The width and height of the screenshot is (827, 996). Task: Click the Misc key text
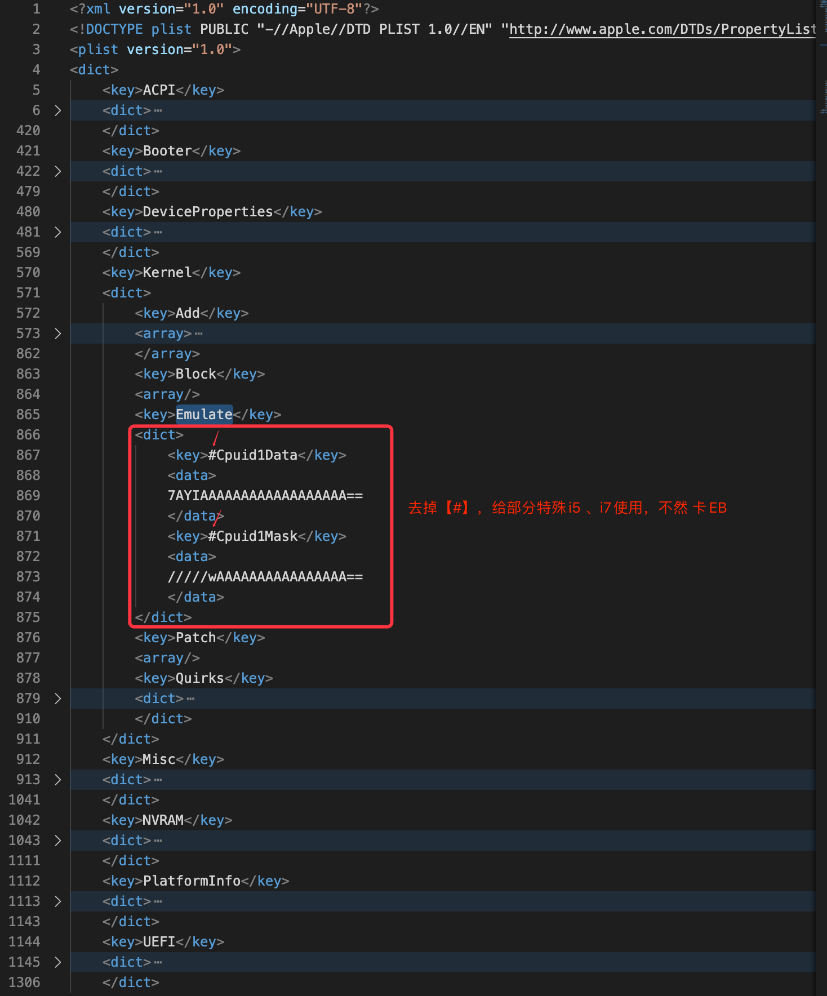pos(159,759)
